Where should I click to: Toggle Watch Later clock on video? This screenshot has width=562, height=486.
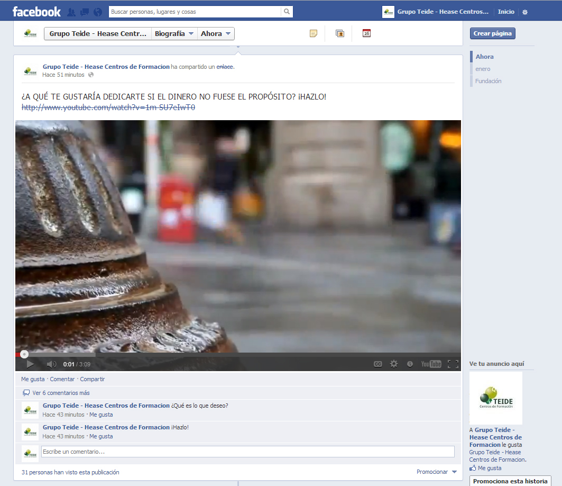(x=410, y=364)
